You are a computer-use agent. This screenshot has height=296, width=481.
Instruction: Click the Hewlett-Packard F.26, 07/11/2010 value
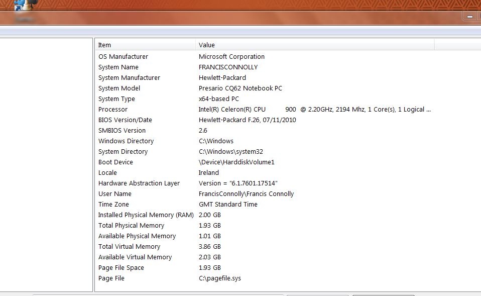[x=247, y=120]
